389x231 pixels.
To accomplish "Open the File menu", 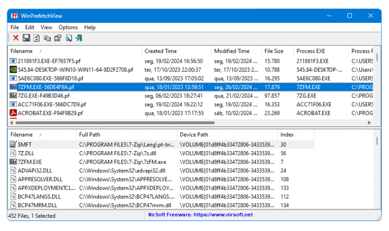I will click(15, 27).
